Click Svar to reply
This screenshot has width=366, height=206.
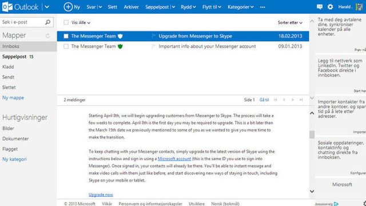91,7
